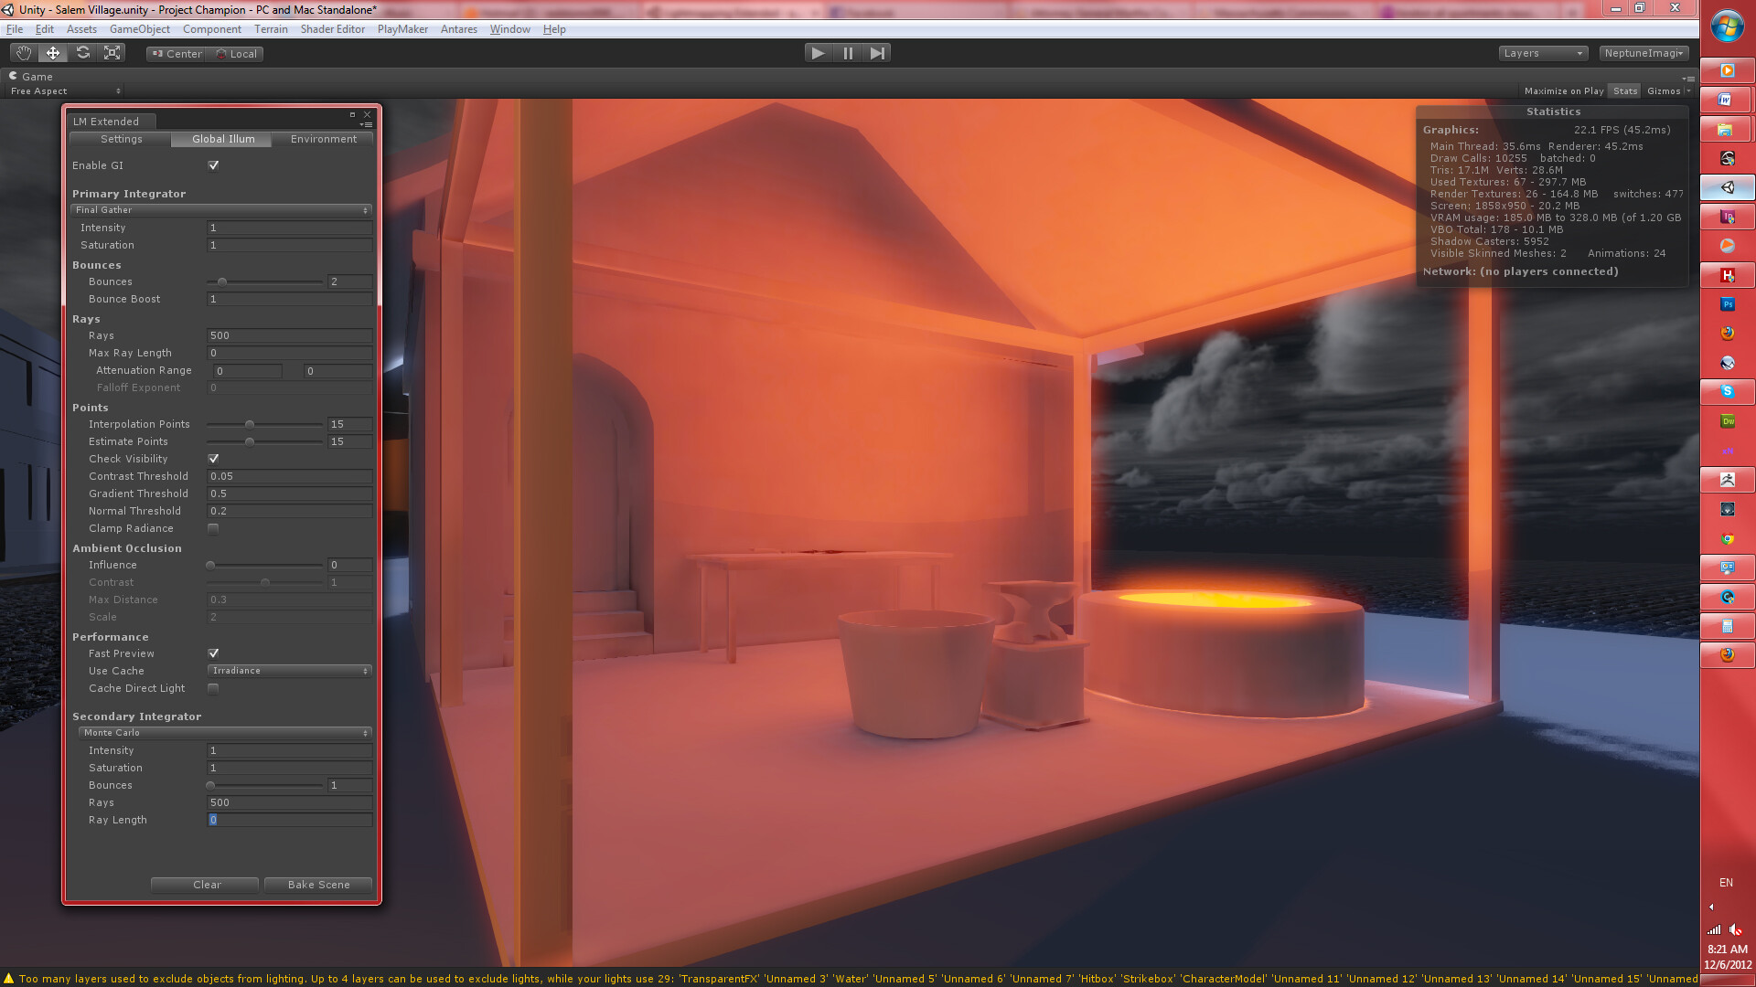The image size is (1756, 987).
Task: Open the Free Aspect dropdown
Action: tap(64, 90)
